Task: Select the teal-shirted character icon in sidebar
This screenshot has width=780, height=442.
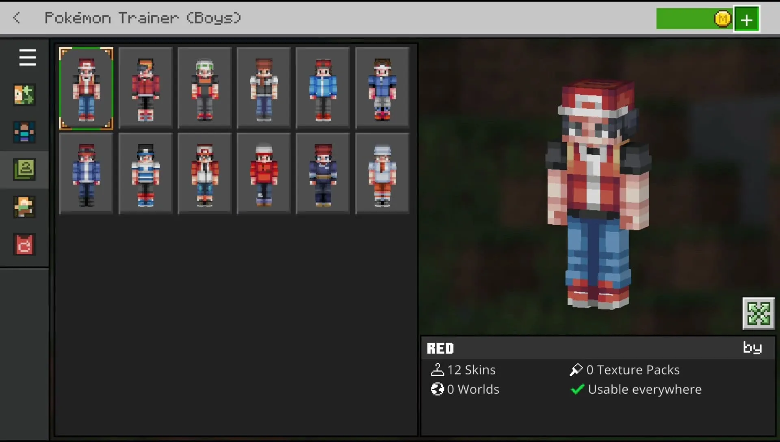Action: [24, 132]
